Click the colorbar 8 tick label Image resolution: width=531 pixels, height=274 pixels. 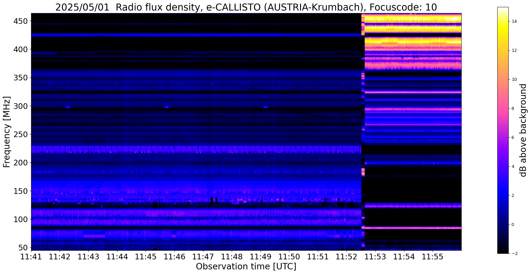click(513, 109)
